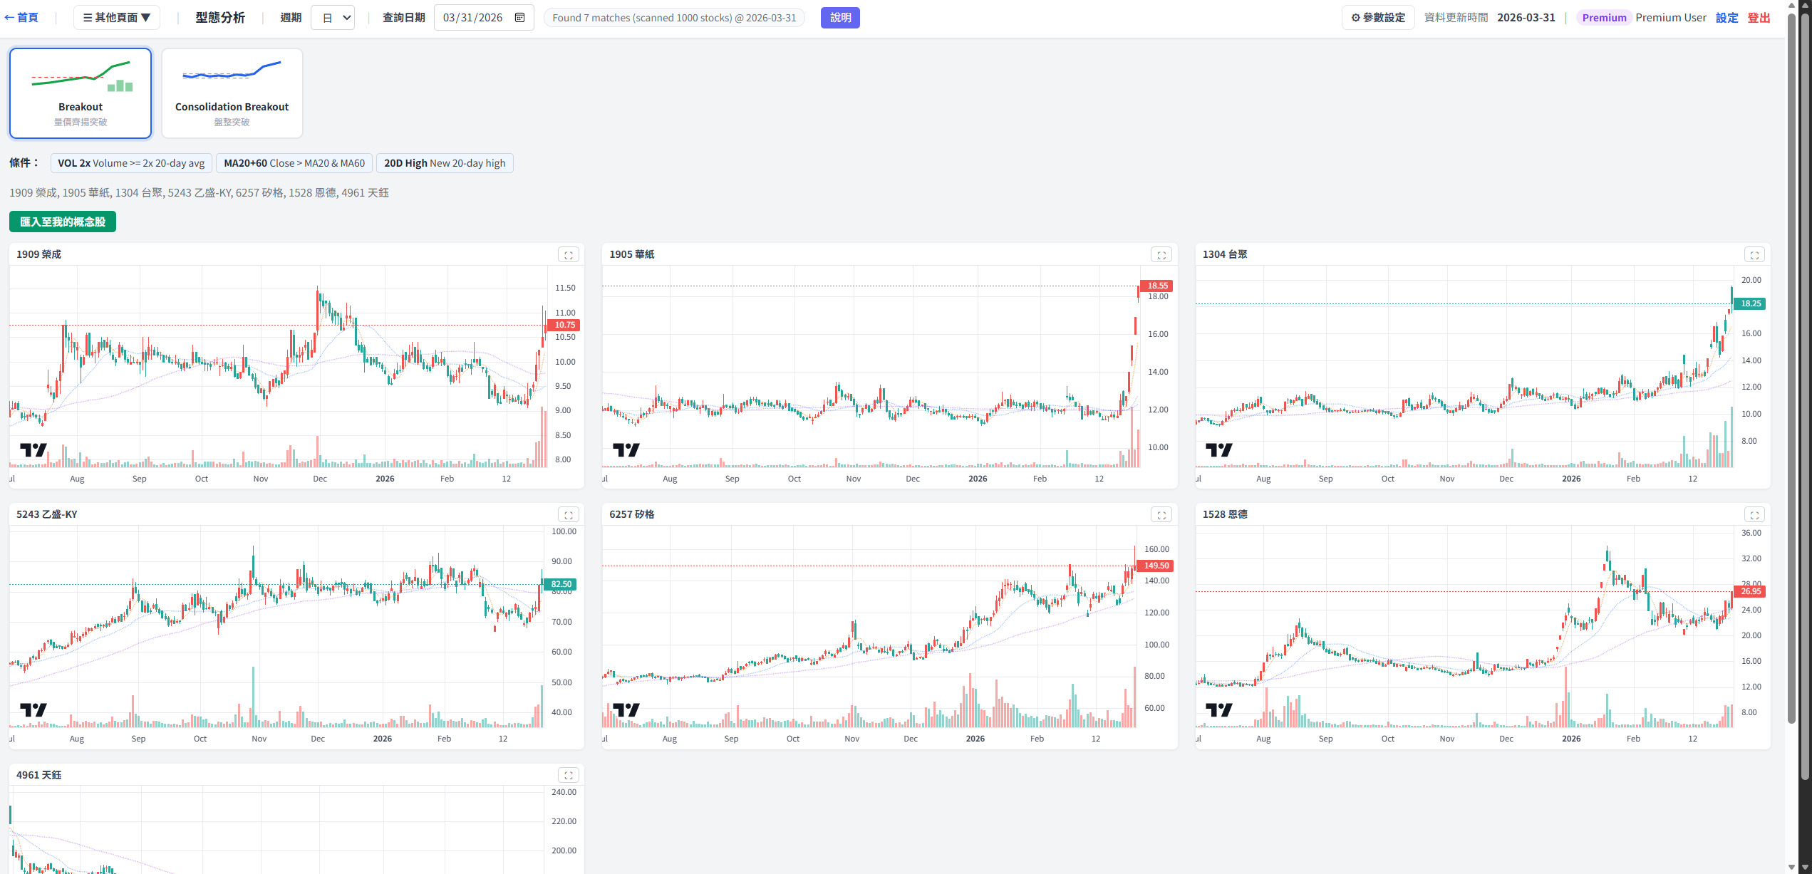Image resolution: width=1812 pixels, height=874 pixels.
Task: Click the 設定 settings link
Action: (x=1727, y=18)
